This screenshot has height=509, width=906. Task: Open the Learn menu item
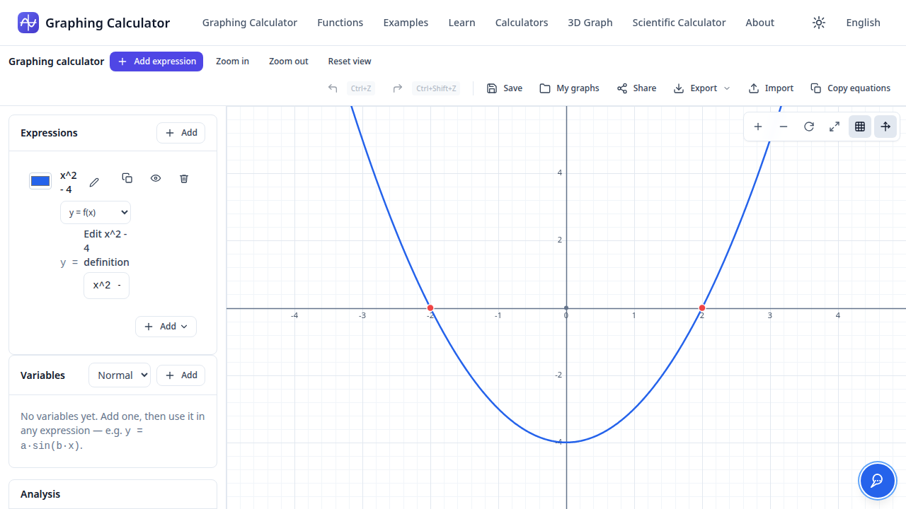click(x=461, y=23)
